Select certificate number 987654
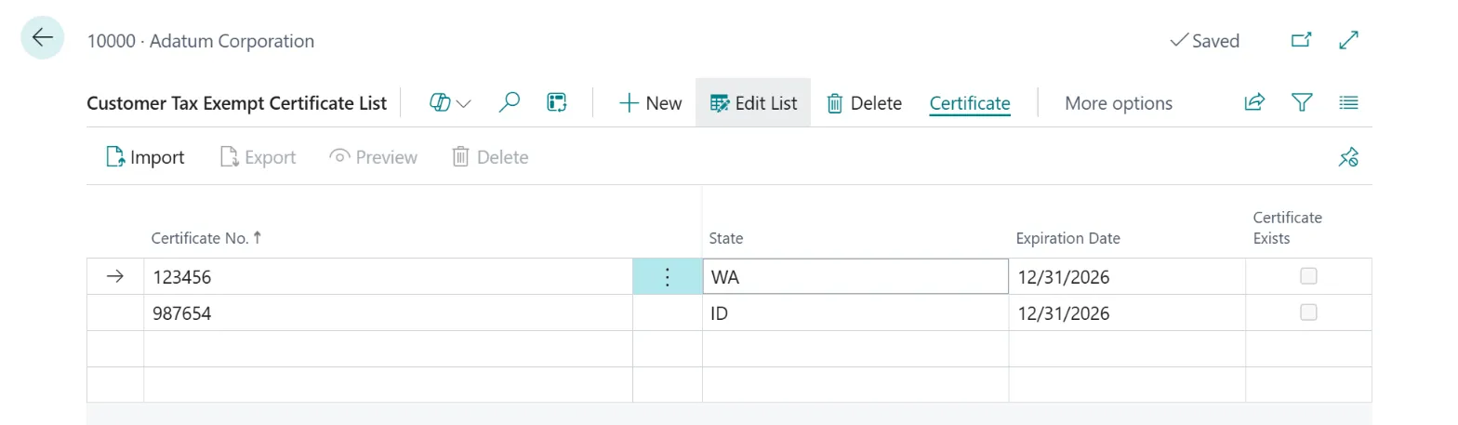1458x425 pixels. coord(388,313)
